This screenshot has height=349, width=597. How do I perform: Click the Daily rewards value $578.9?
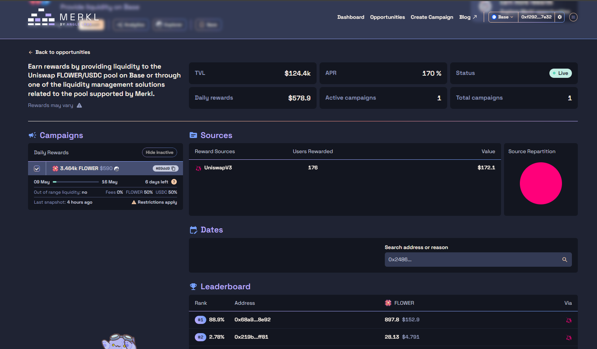pyautogui.click(x=299, y=98)
